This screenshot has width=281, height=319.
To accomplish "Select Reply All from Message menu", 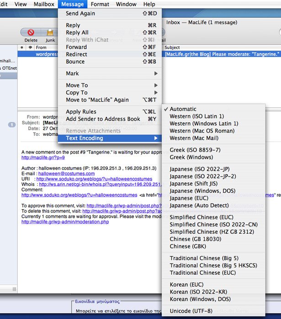I will (77, 32).
